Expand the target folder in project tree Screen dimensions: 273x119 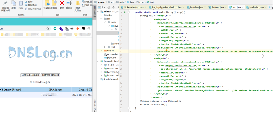click(x=101, y=51)
